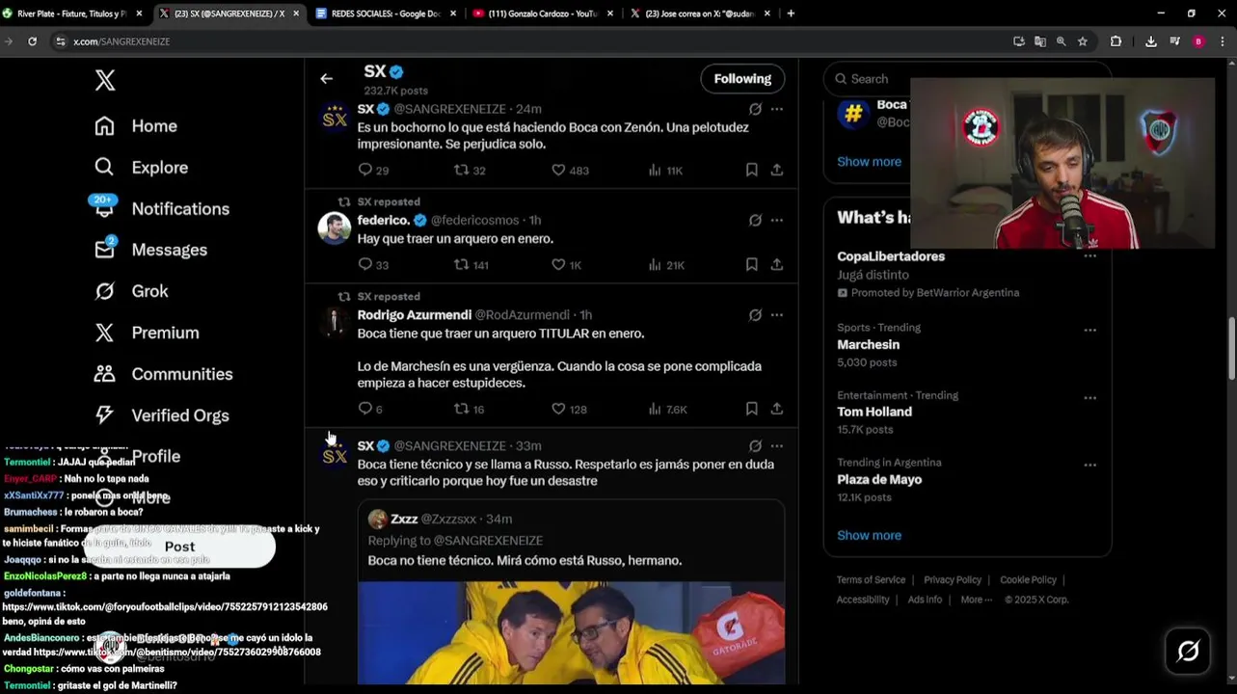Screen dimensions: 1237x694
Task: Click Show more under Boca suggestion
Action: tap(869, 162)
